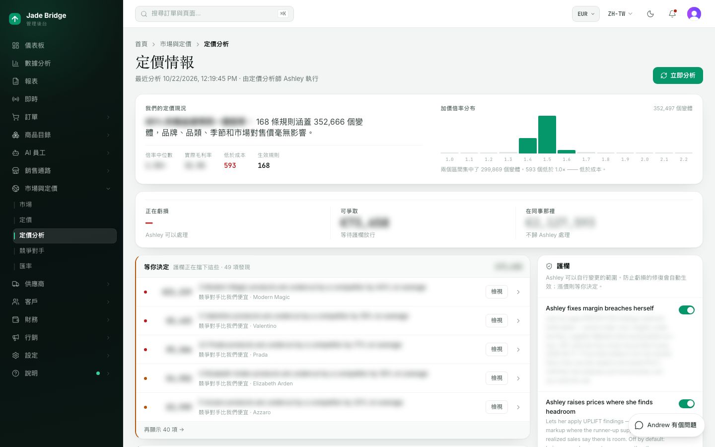This screenshot has width=715, height=447.
Task: Click the 行銷 megaphone icon
Action: click(x=15, y=337)
